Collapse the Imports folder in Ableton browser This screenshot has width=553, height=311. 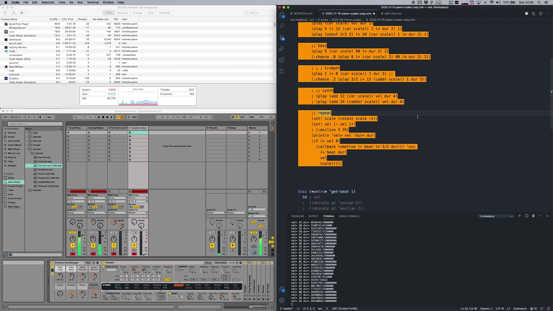tap(29, 153)
